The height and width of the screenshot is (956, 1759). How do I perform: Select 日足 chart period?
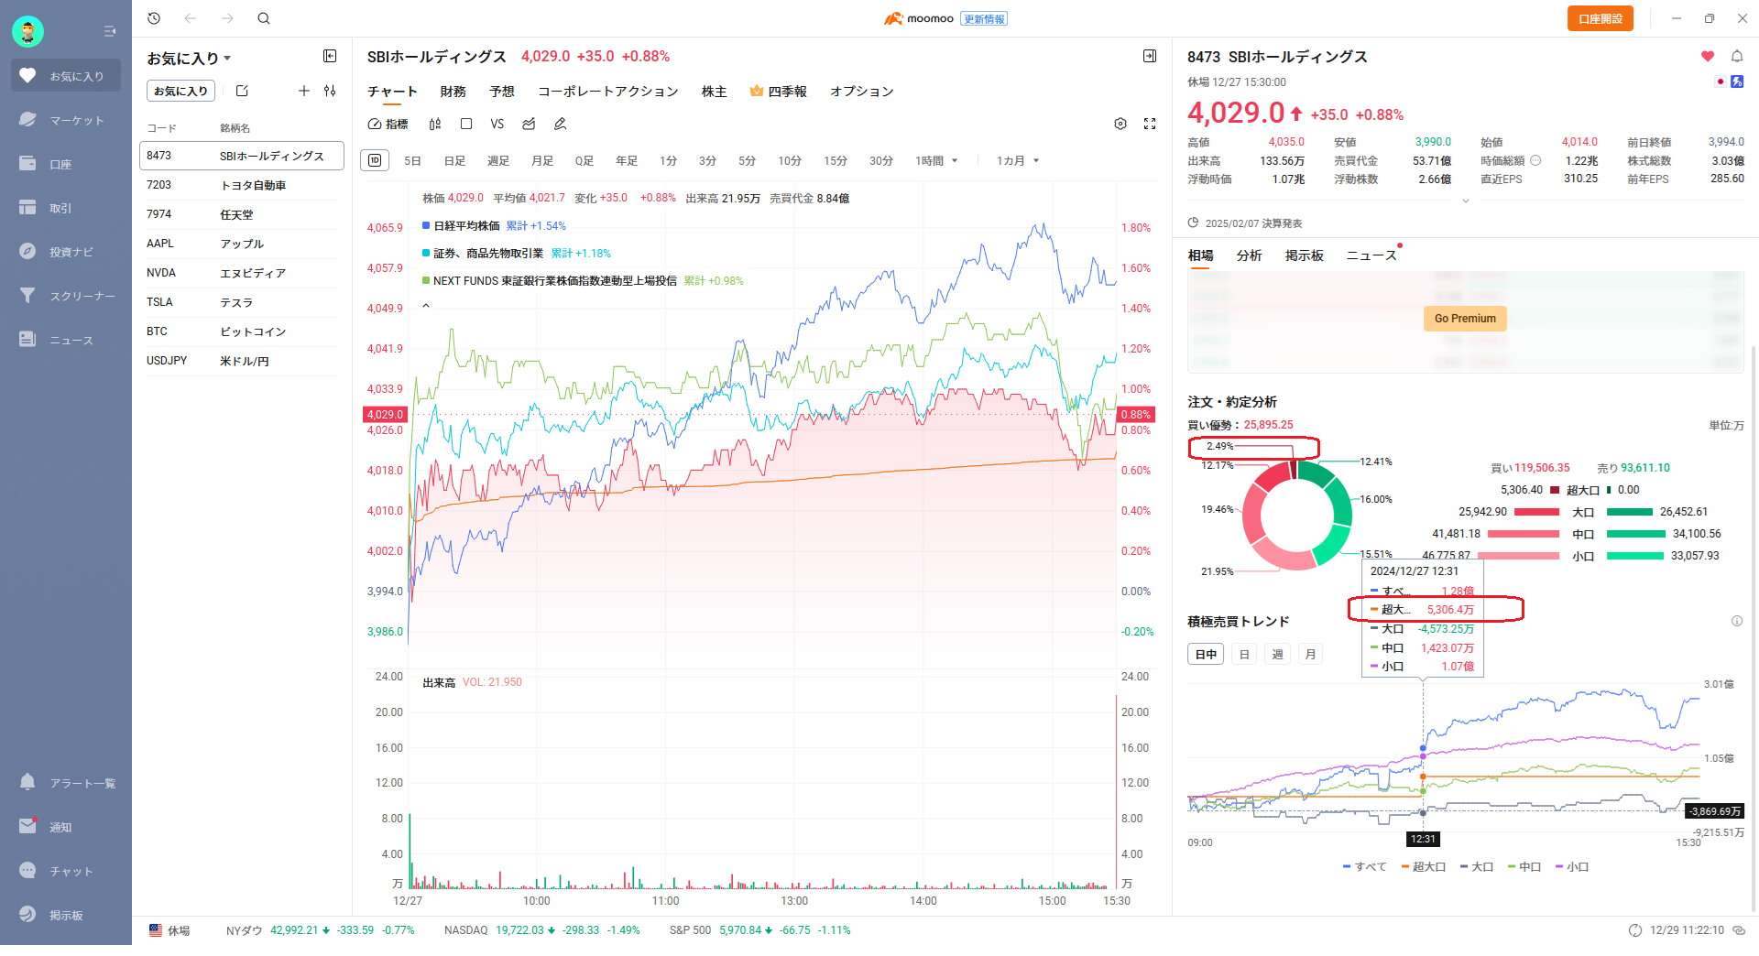click(x=454, y=160)
